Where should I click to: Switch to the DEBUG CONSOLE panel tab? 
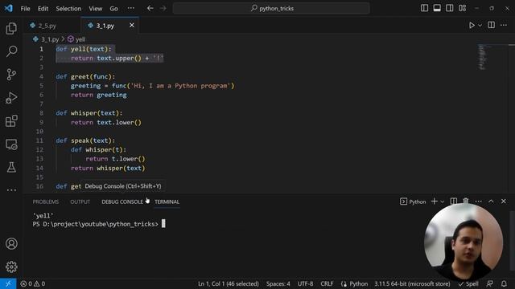tap(122, 201)
